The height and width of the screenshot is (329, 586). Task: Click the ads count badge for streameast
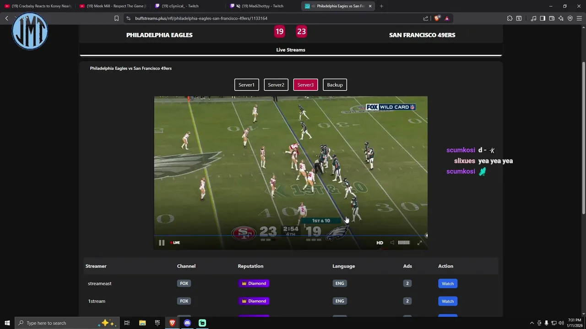point(407,283)
